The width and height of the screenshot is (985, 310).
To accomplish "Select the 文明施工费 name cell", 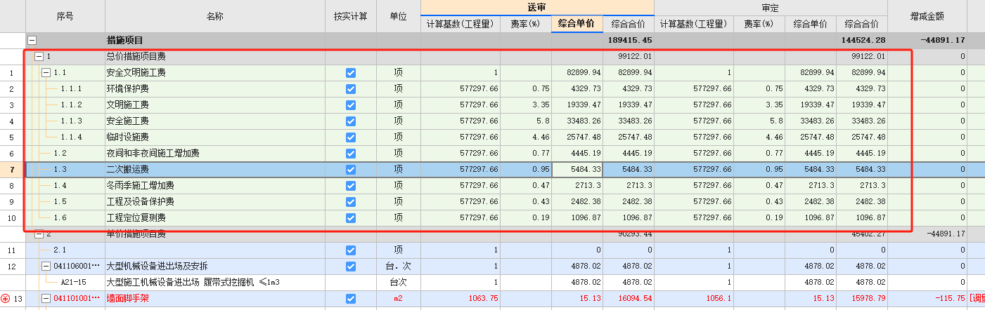I will [215, 105].
